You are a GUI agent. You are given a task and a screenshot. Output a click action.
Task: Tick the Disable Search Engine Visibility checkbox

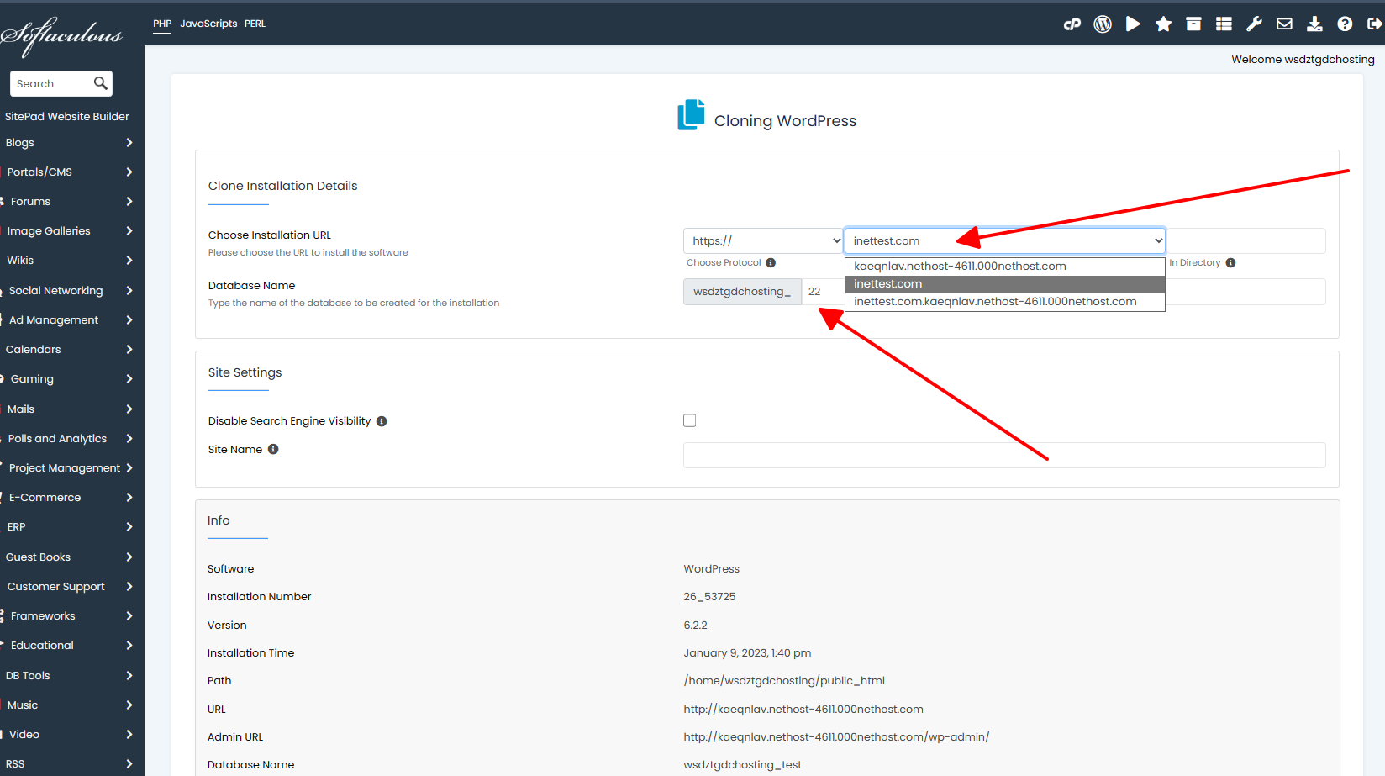(690, 420)
